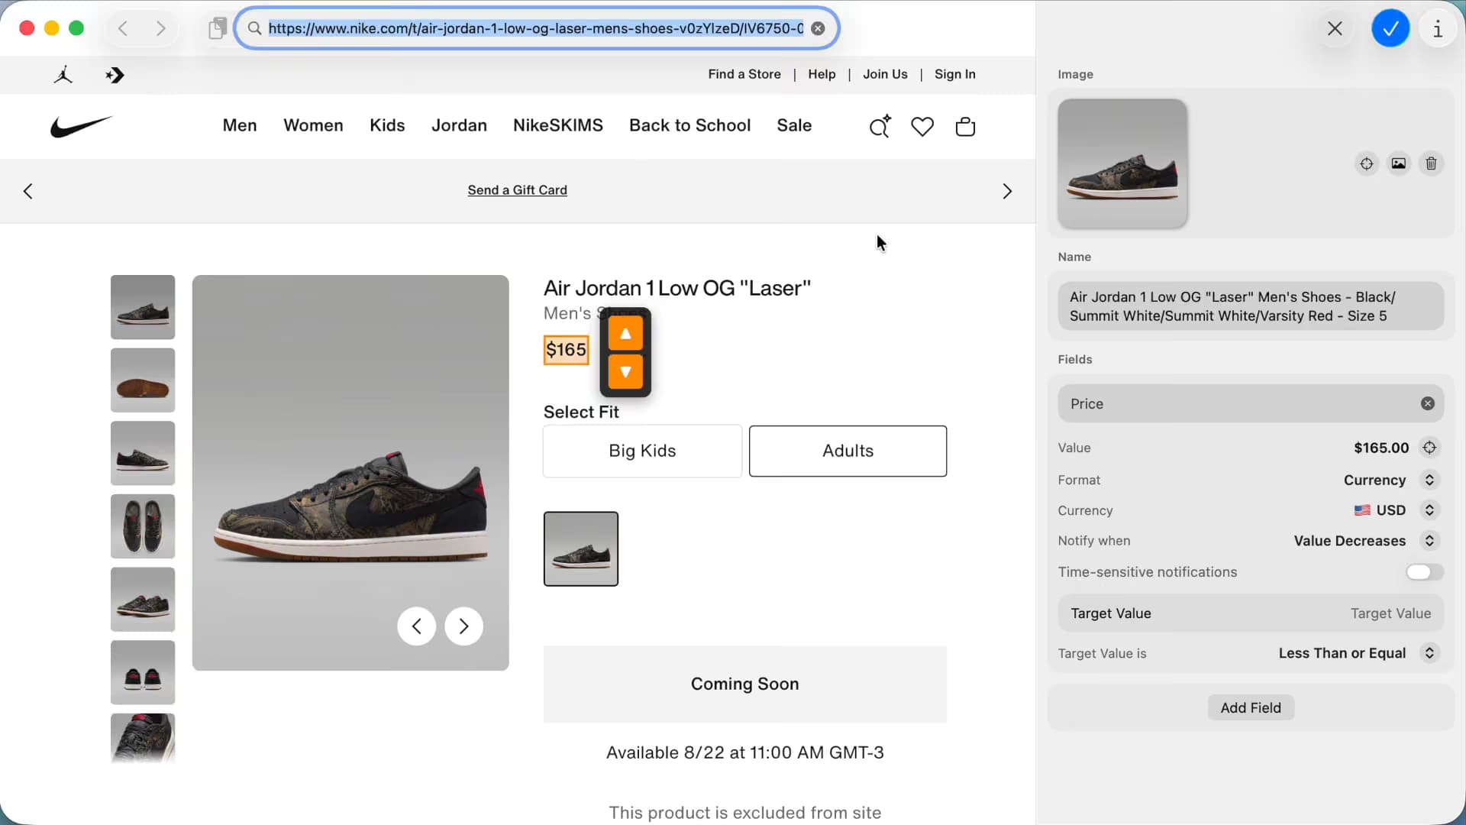Open the Kids menu
This screenshot has width=1466, height=825.
pyautogui.click(x=387, y=125)
